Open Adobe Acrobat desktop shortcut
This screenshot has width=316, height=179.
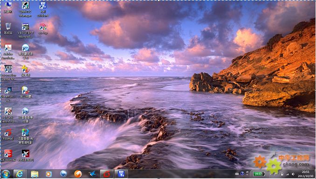point(8,52)
